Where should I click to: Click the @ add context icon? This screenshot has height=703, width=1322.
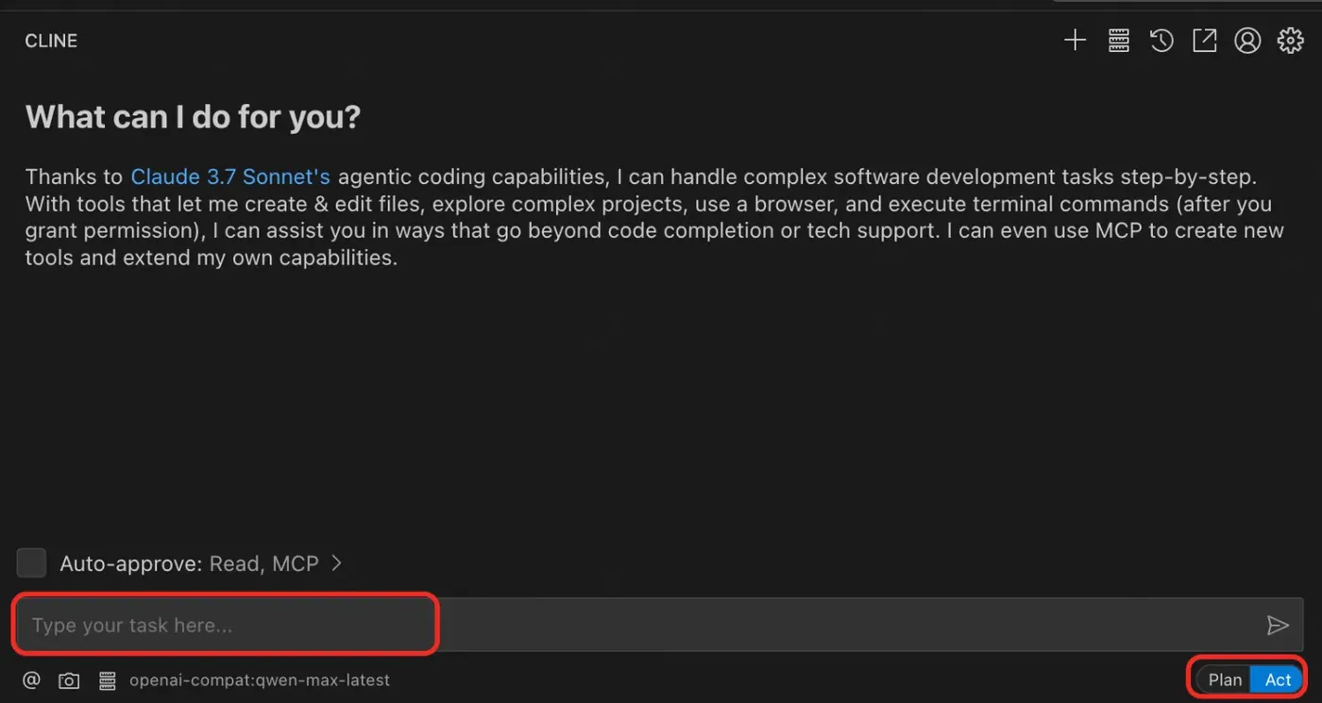click(31, 679)
